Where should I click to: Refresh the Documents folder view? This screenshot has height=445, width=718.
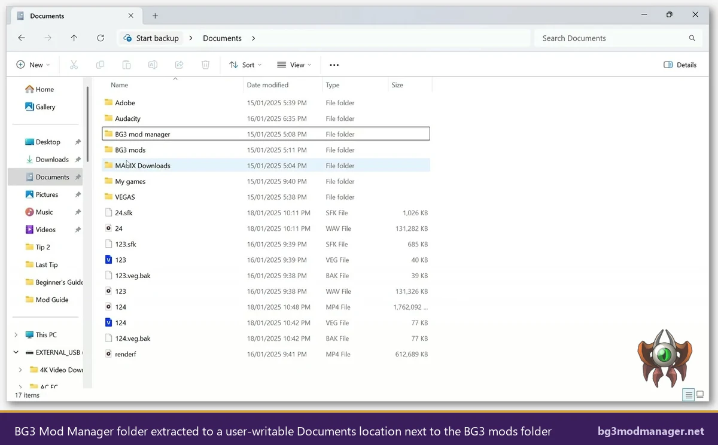(101, 38)
